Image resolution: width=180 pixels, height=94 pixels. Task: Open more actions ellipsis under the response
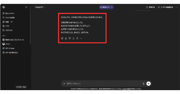tap(81, 38)
